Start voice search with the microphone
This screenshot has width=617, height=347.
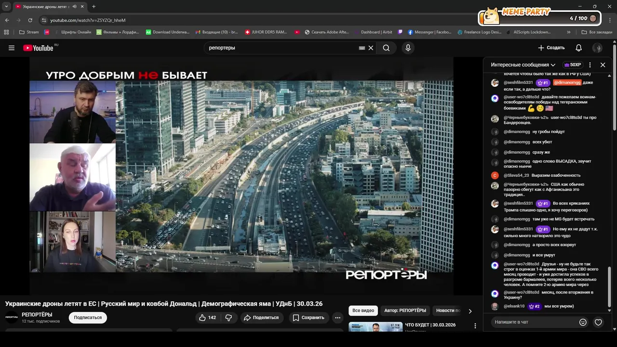coord(408,48)
